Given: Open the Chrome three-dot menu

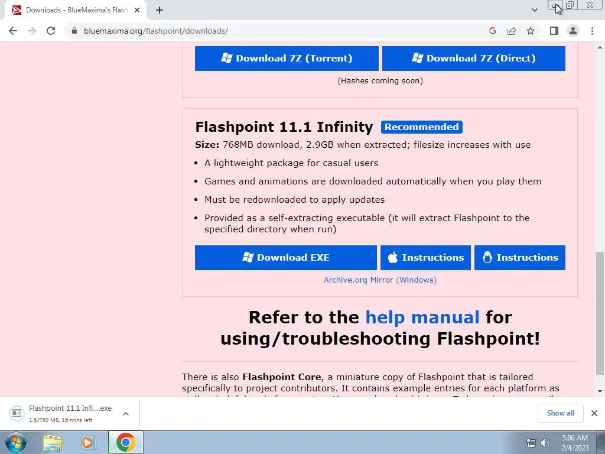Looking at the screenshot, I should (592, 31).
